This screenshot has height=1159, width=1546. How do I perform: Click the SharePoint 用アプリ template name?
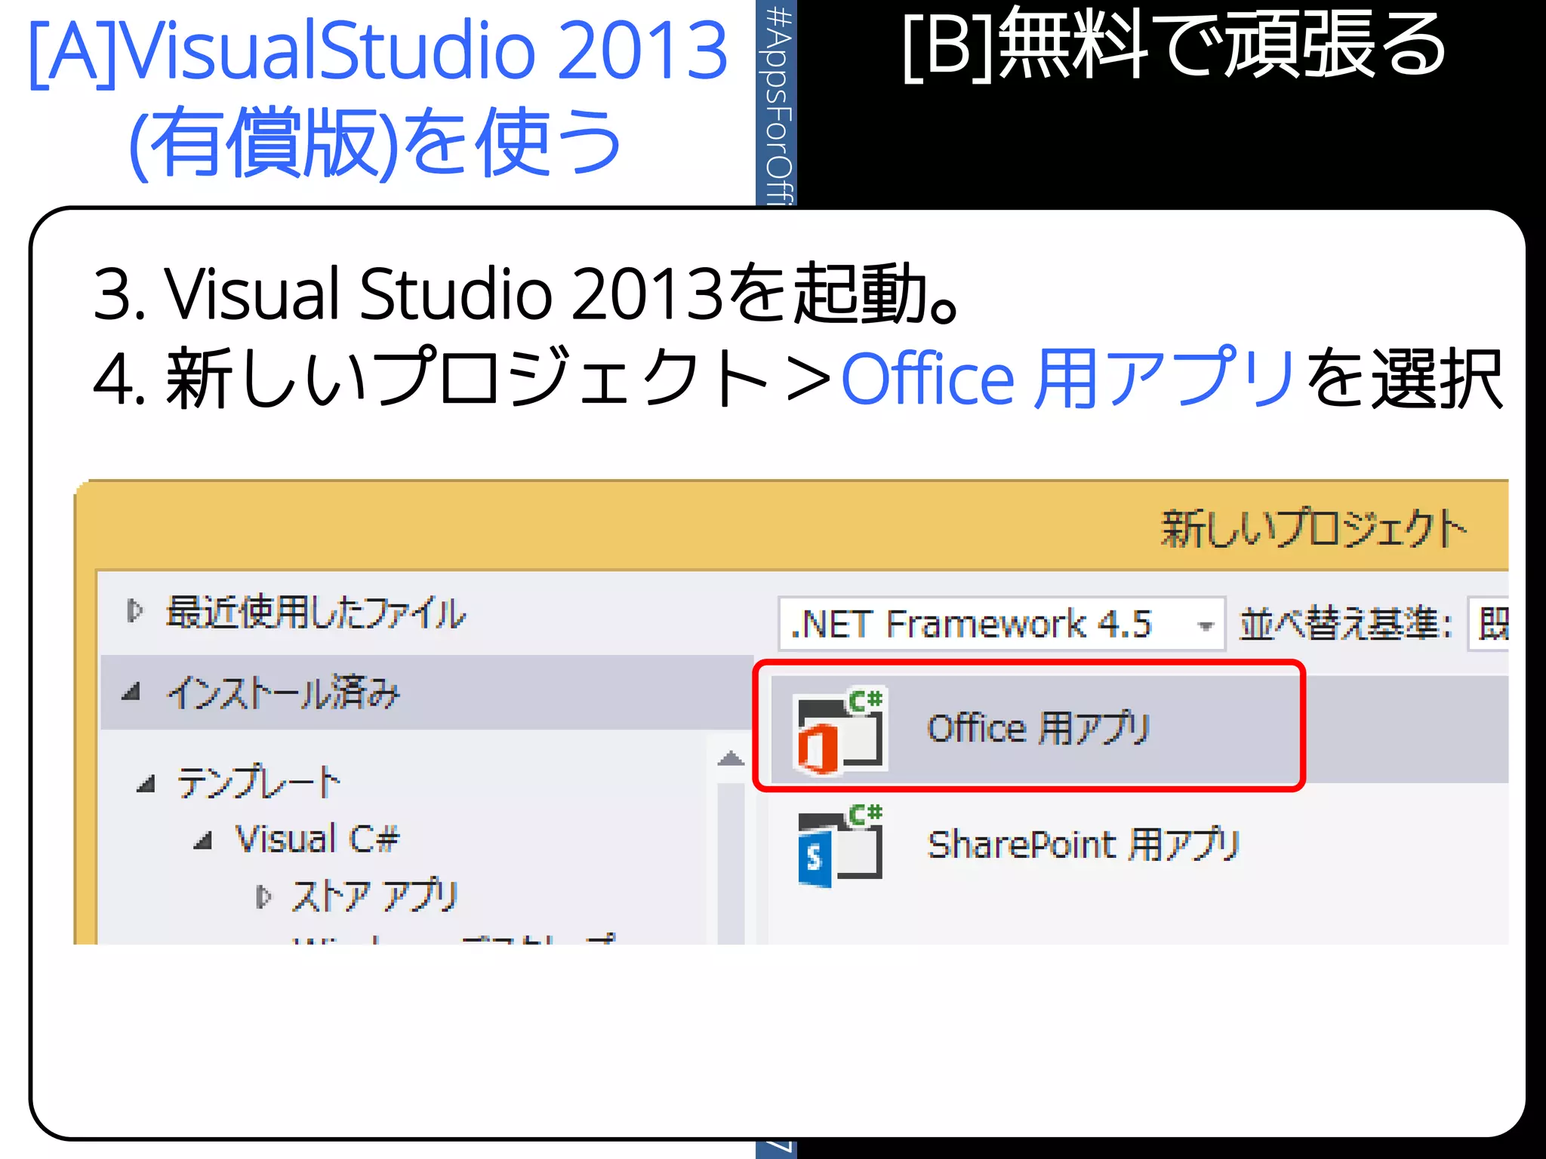coord(1084,844)
